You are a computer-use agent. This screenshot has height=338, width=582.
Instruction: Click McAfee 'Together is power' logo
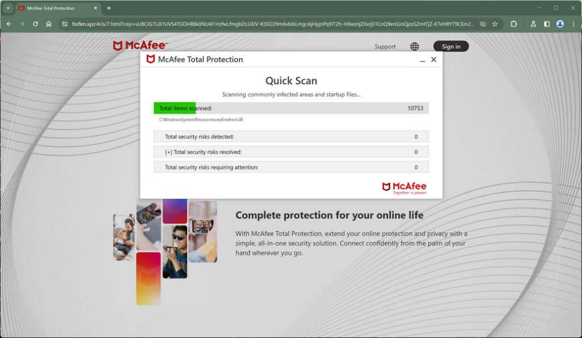405,188
